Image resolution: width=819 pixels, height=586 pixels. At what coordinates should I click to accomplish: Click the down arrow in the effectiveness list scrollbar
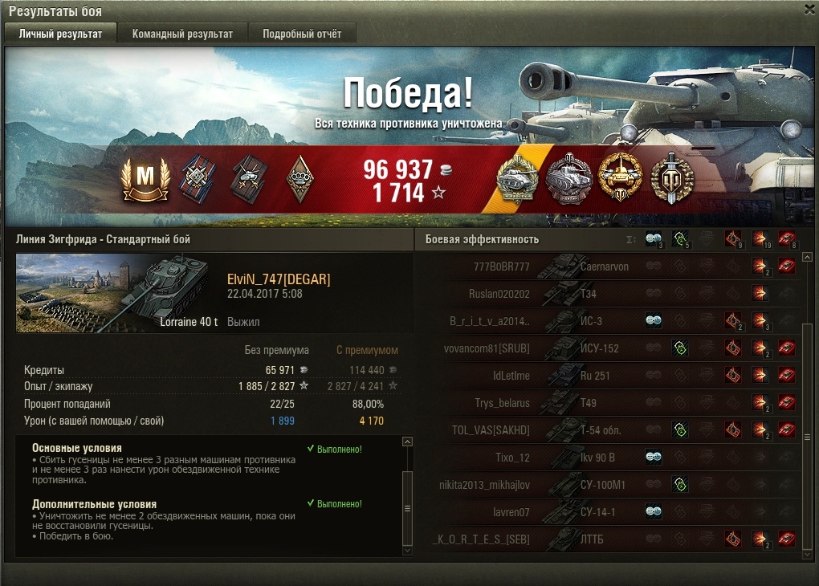(807, 554)
